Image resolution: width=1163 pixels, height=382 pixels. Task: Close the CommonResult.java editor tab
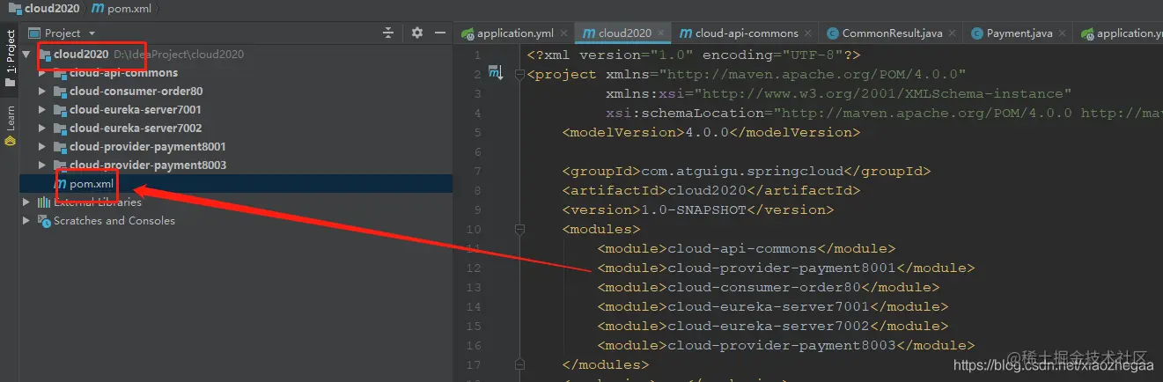(x=953, y=33)
